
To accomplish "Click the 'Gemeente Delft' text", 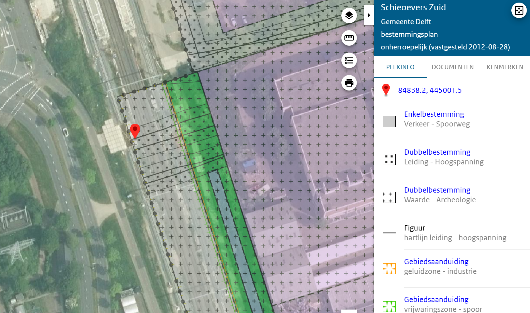I will (406, 22).
